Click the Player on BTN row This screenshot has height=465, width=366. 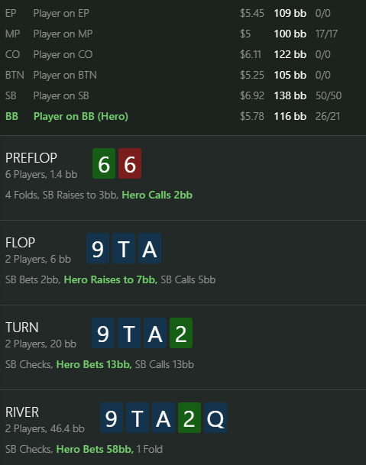pyautogui.click(x=183, y=75)
